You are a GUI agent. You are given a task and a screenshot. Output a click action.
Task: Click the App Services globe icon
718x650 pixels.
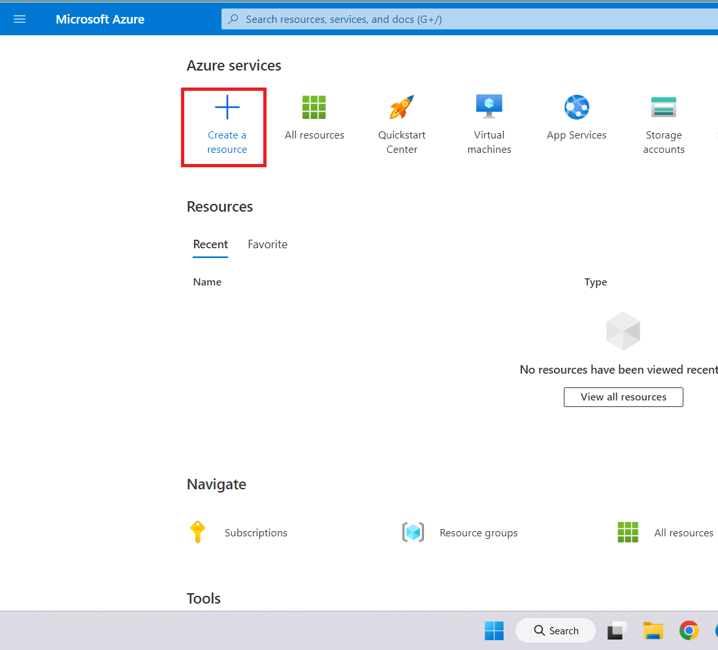pos(576,107)
